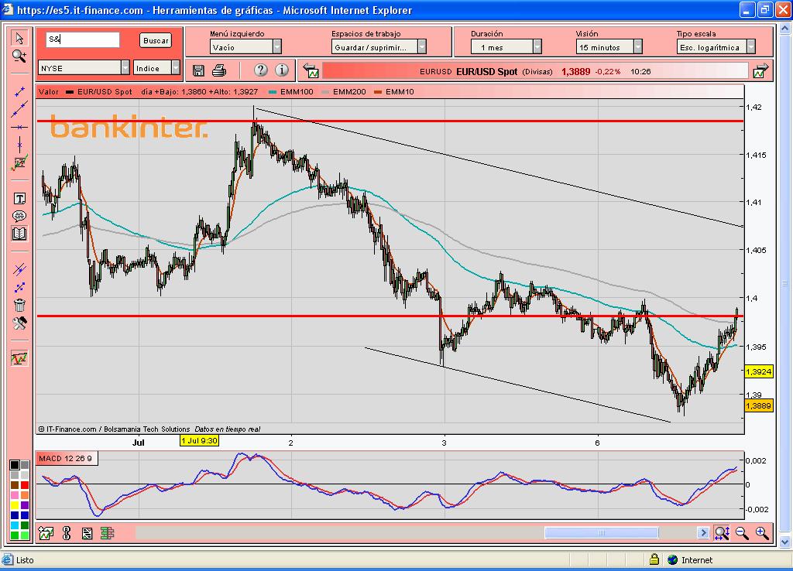Select the Fibonacci retracement tool
This screenshot has height=571, width=793.
tap(19, 162)
